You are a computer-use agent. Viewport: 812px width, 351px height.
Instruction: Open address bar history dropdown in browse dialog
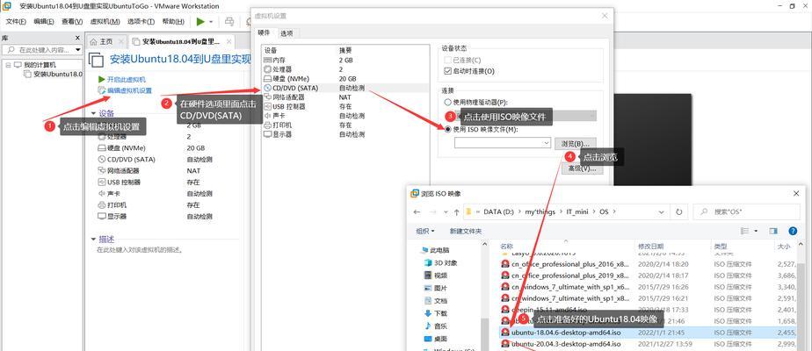661,212
